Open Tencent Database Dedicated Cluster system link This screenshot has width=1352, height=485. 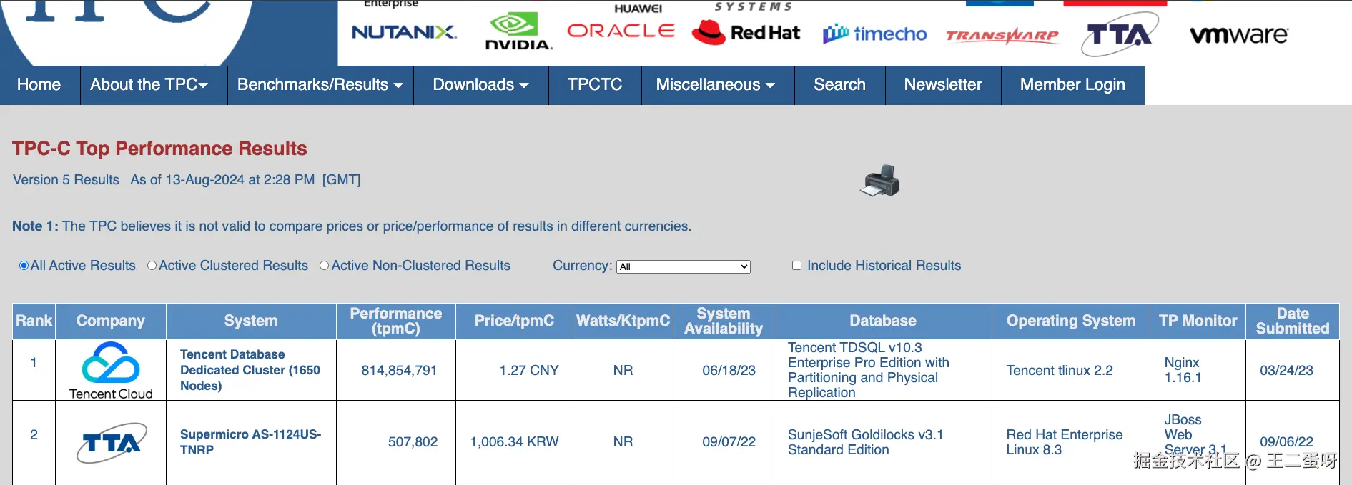[x=250, y=370]
